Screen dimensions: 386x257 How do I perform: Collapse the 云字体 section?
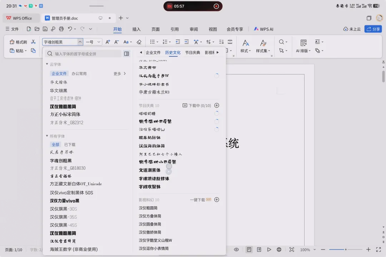pos(47,64)
